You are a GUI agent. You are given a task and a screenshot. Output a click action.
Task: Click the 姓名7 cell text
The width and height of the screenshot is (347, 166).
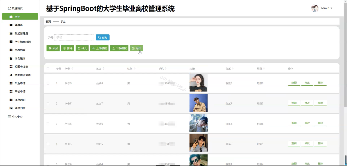[100, 104]
